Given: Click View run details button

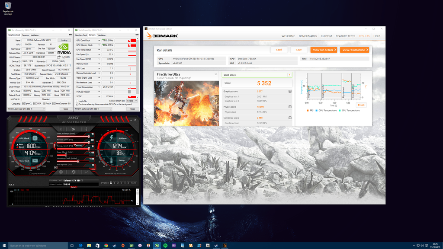Looking at the screenshot, I should point(324,50).
